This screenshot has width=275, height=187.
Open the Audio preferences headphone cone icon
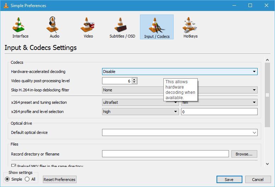click(x=52, y=24)
